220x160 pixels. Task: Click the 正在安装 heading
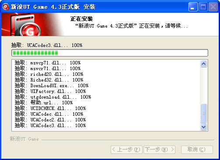81,19
